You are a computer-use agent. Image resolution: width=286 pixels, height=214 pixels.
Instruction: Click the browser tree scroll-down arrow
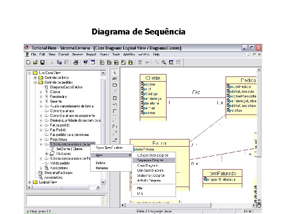103,182
